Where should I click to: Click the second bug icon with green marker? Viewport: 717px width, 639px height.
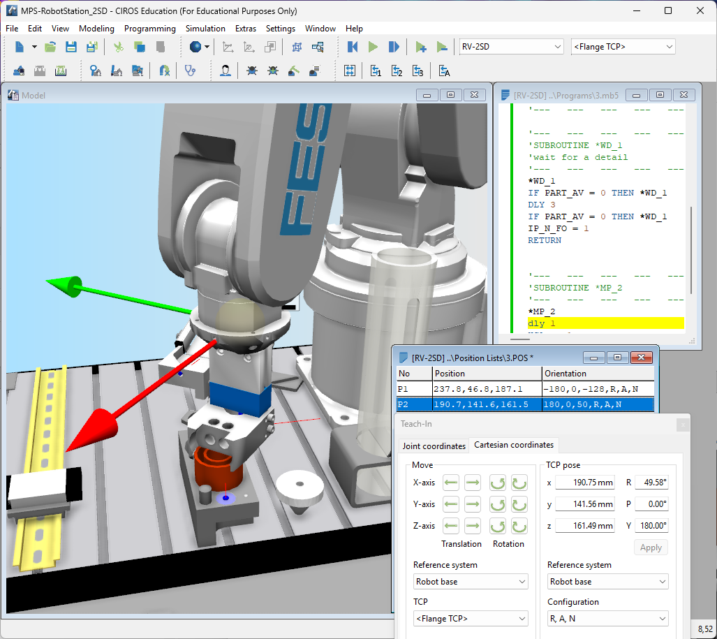click(273, 71)
